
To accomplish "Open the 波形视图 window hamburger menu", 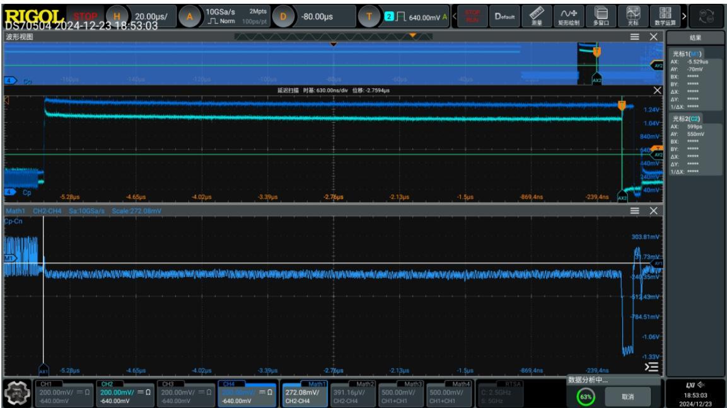I will (x=635, y=37).
